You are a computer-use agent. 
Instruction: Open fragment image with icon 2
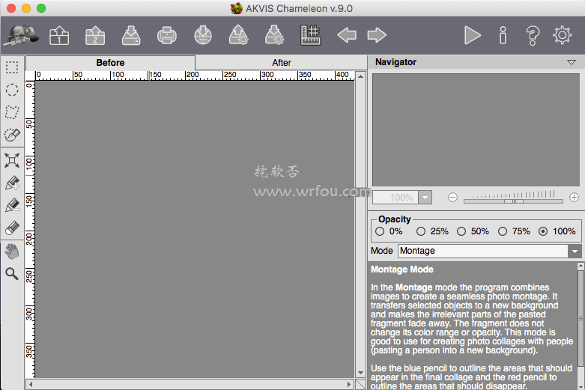[95, 35]
